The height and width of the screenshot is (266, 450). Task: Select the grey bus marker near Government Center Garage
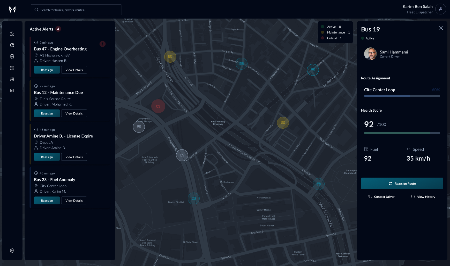(139, 127)
